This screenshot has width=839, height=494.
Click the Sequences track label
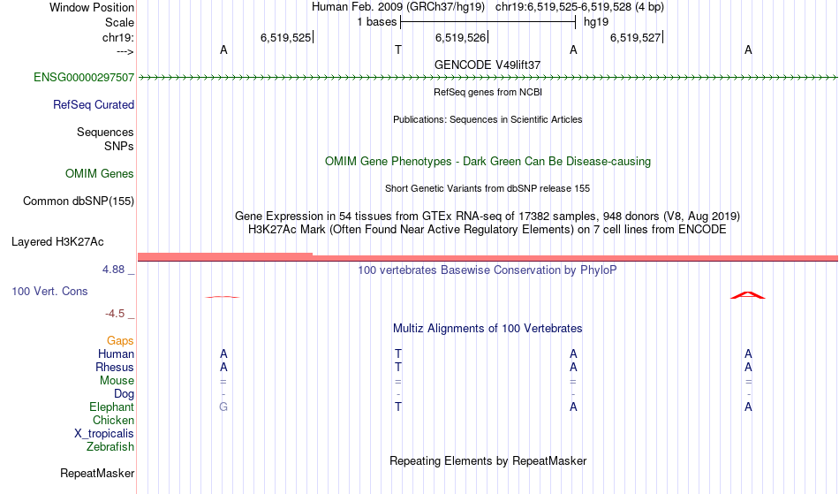tap(105, 133)
